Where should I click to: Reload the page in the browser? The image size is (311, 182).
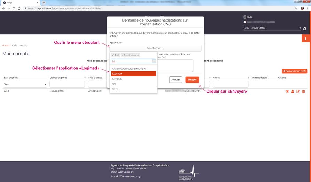pyautogui.click(x=14, y=8)
